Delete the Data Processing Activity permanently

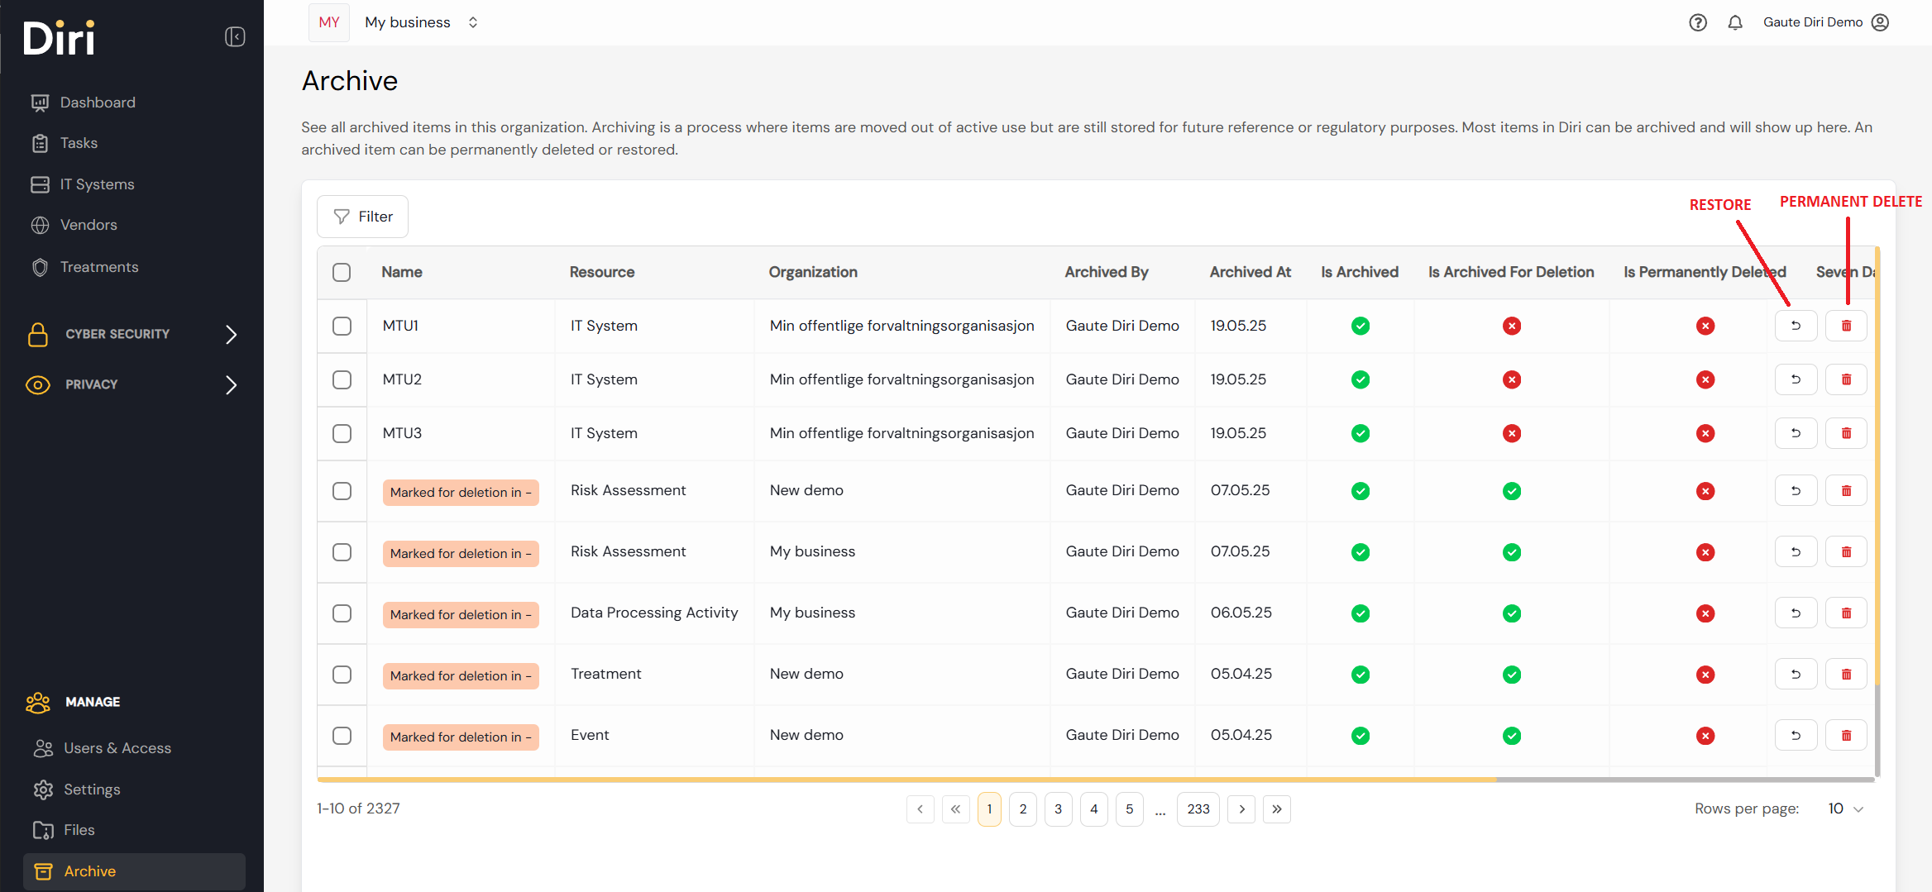tap(1846, 613)
